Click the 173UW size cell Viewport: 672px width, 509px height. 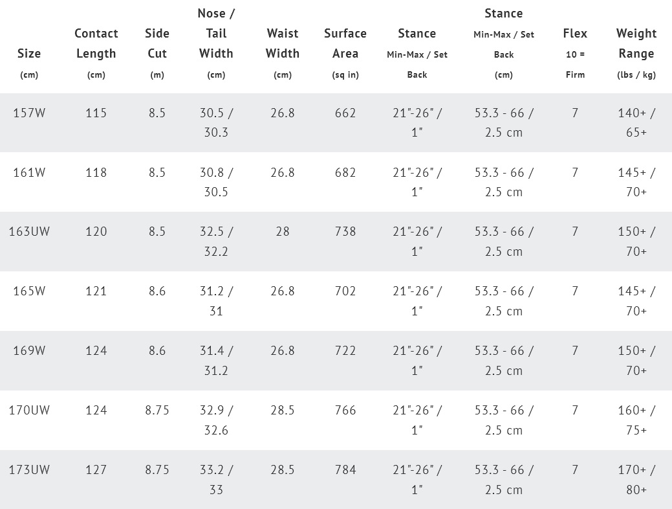tap(29, 470)
